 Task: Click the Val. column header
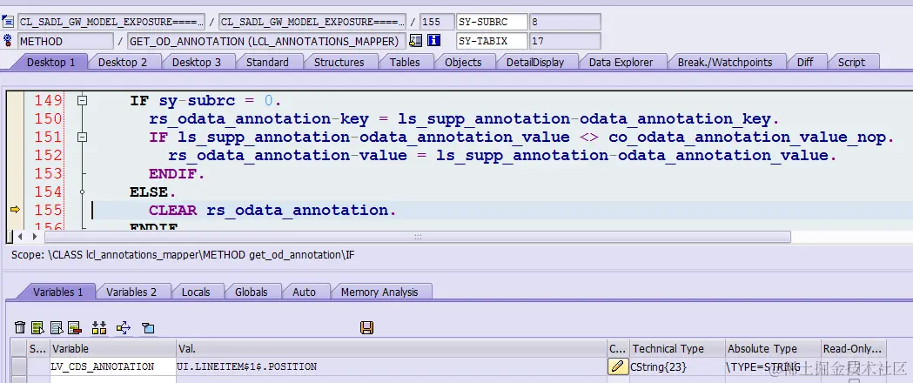tap(392, 349)
